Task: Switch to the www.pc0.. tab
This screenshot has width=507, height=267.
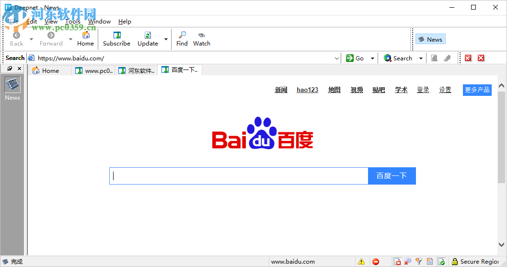Action: (93, 70)
